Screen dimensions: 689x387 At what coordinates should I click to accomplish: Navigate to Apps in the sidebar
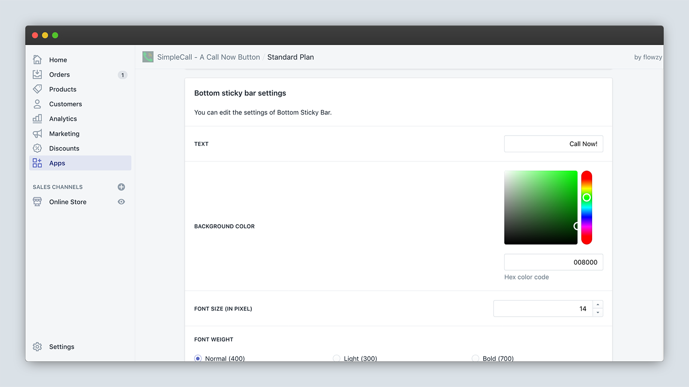[57, 163]
